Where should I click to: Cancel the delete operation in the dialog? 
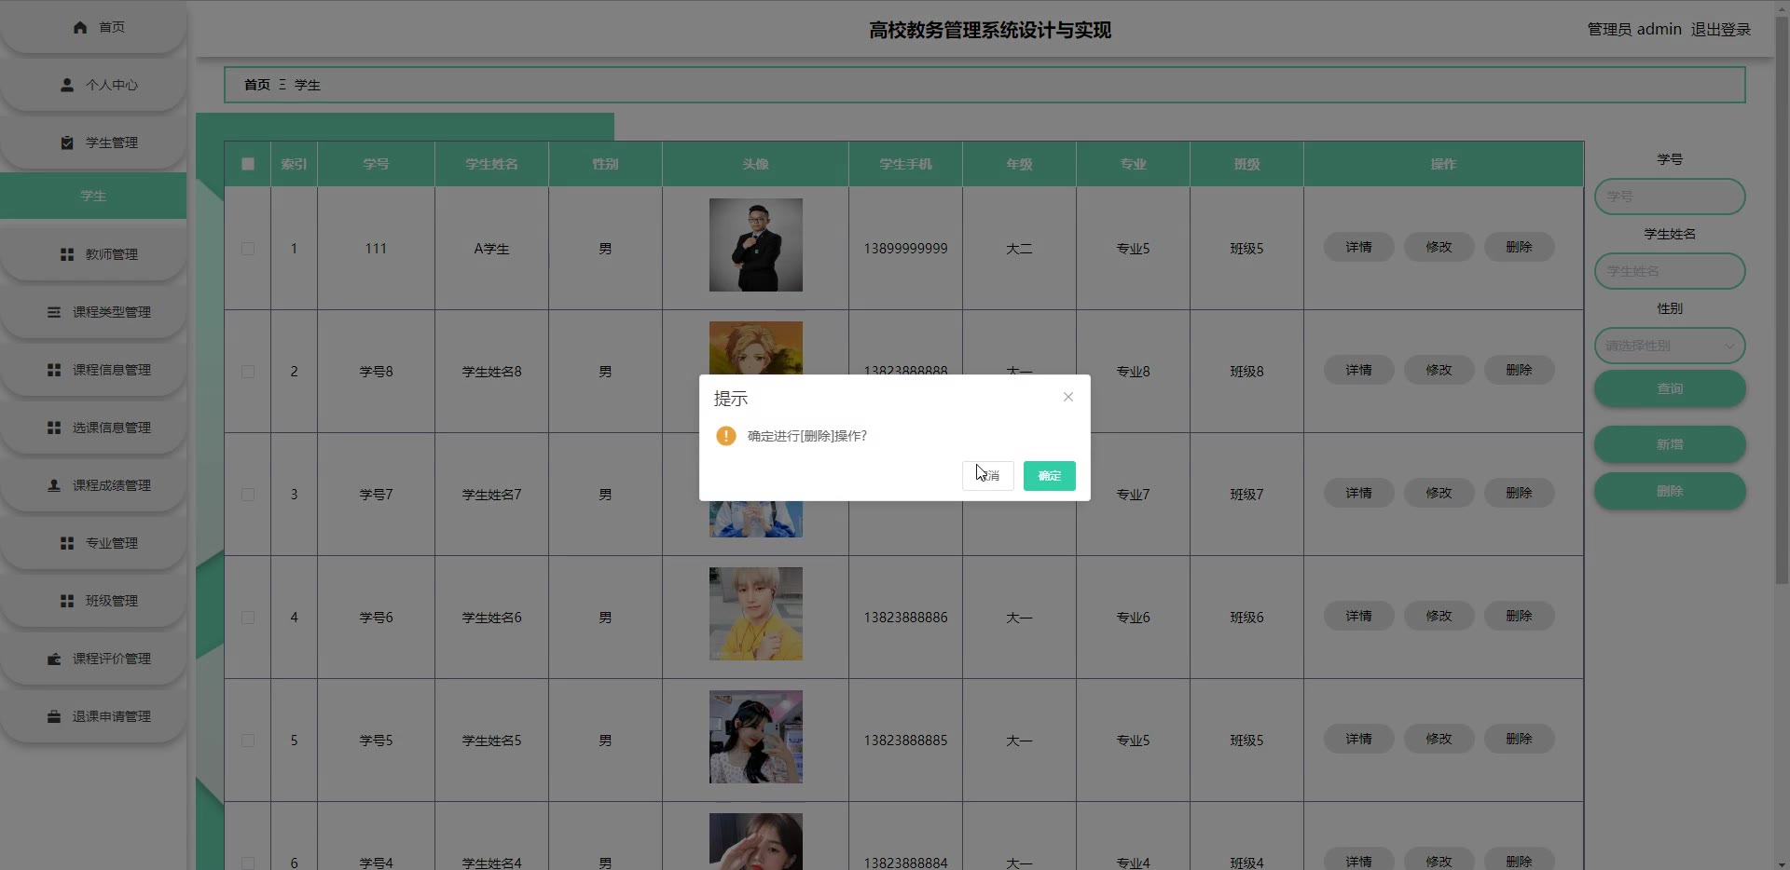pos(988,476)
